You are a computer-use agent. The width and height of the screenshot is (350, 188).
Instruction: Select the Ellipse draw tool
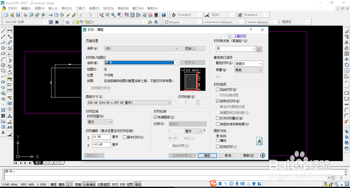(x=3, y=82)
